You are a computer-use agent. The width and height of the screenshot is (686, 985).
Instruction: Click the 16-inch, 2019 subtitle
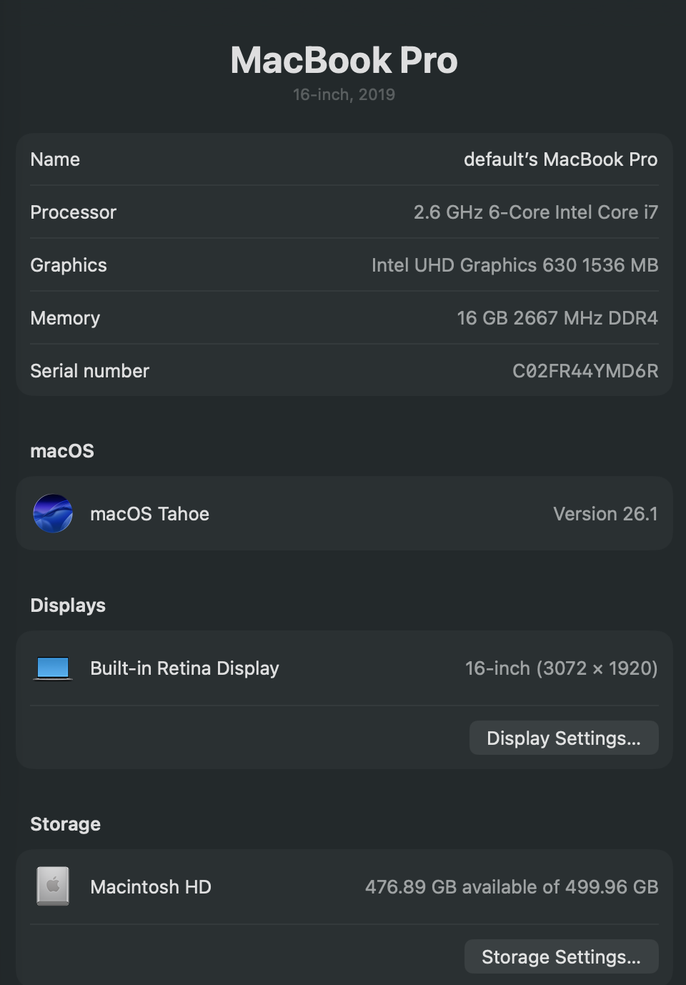tap(344, 94)
